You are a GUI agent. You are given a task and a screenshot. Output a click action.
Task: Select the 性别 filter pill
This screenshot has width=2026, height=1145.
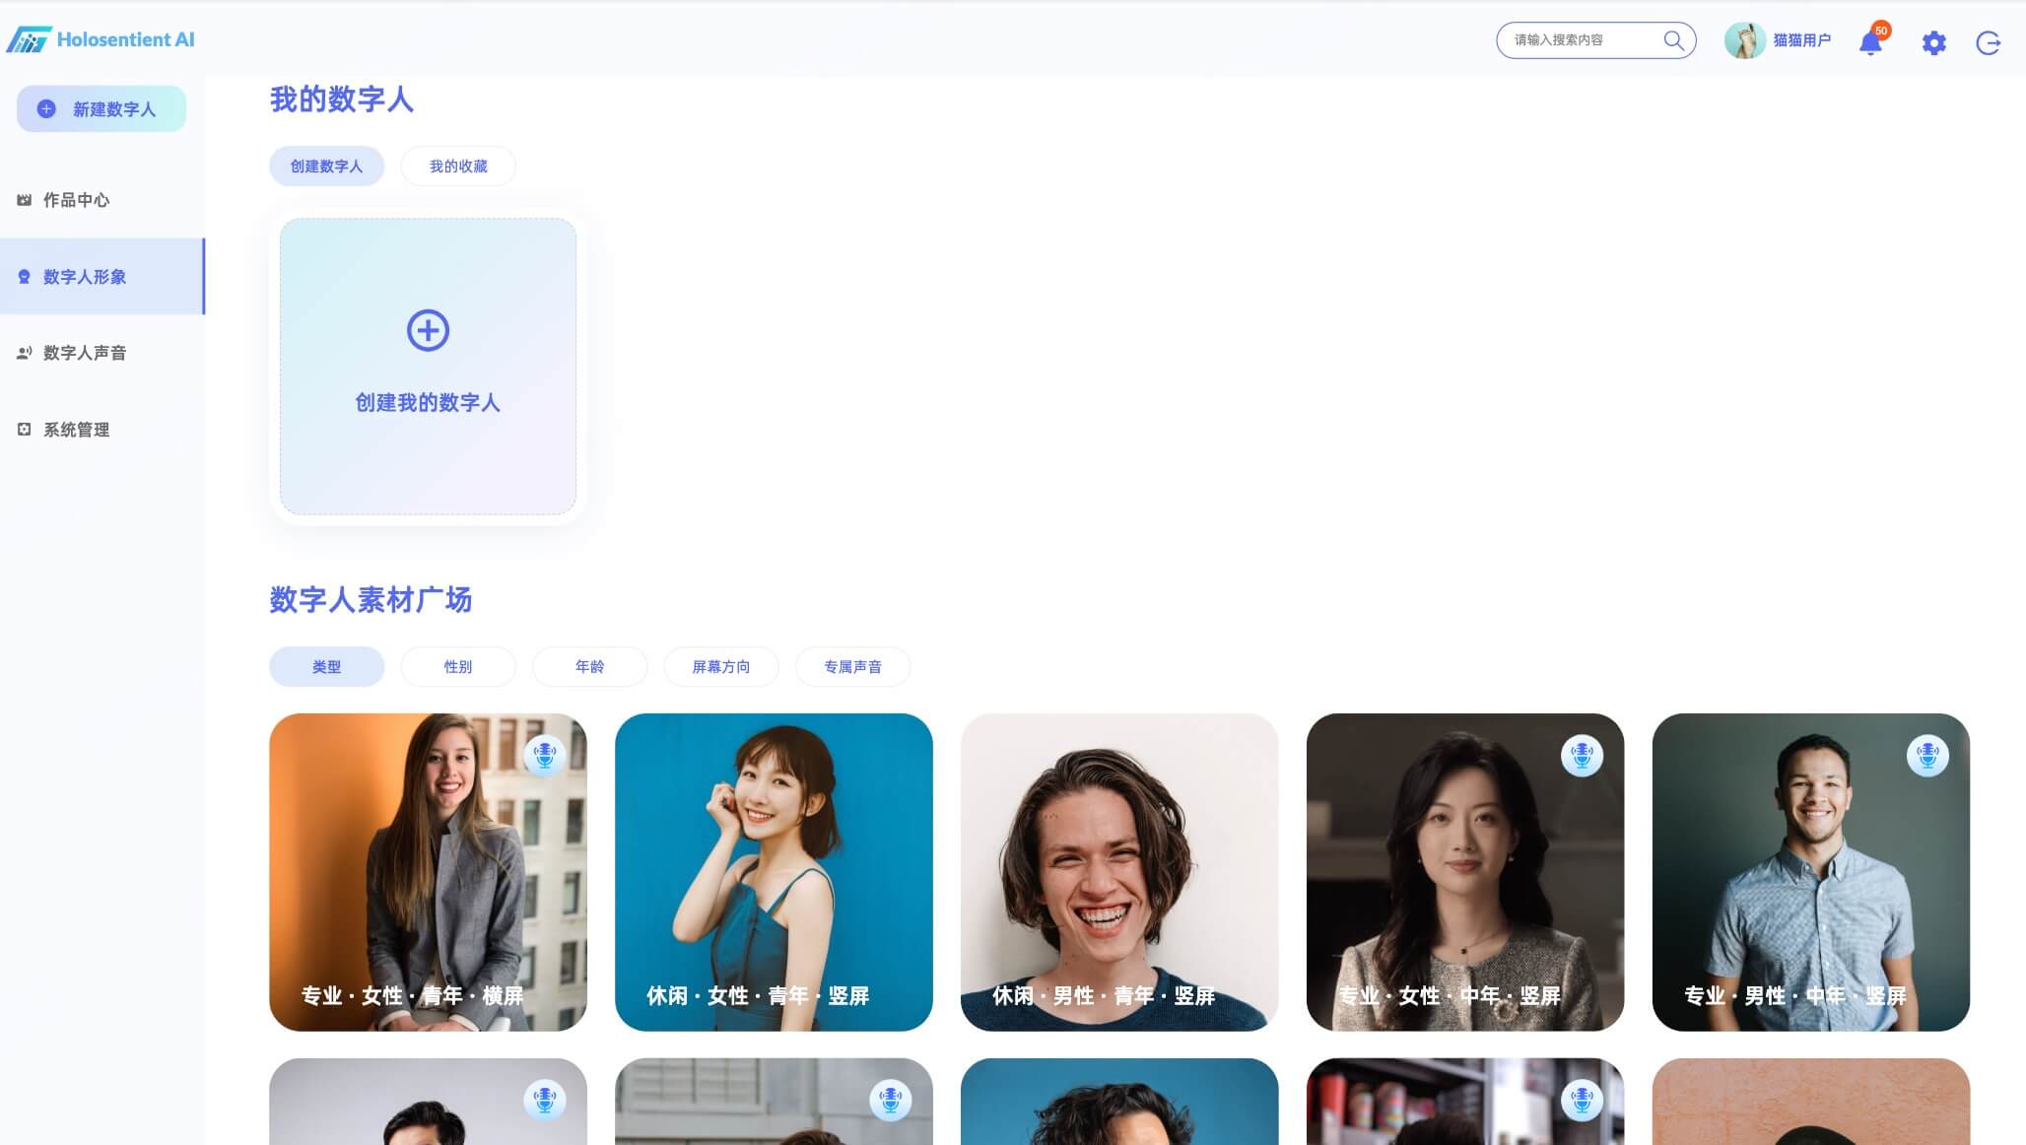point(457,667)
